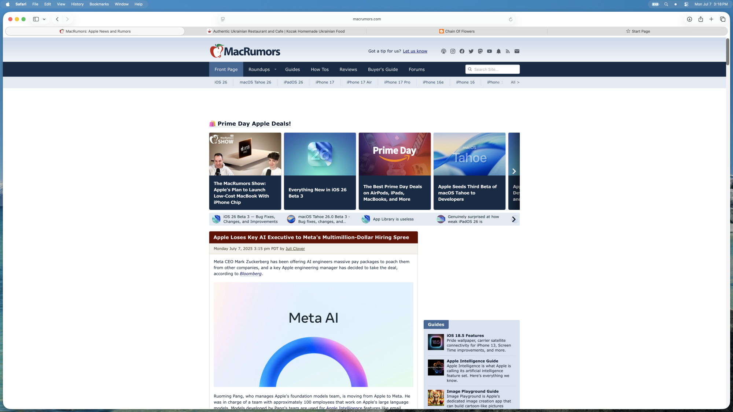The image size is (733, 412).
Task: Open Everything New in iOS 26 Beta 3 card
Action: 320,171
